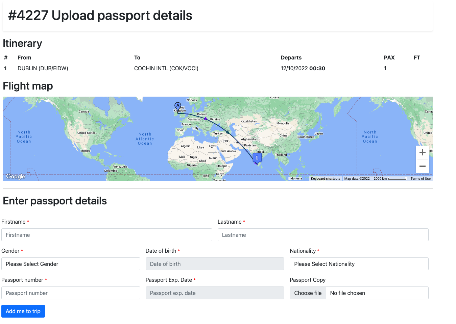Click the Add me to trip button
The height and width of the screenshot is (324, 456).
pyautogui.click(x=23, y=311)
